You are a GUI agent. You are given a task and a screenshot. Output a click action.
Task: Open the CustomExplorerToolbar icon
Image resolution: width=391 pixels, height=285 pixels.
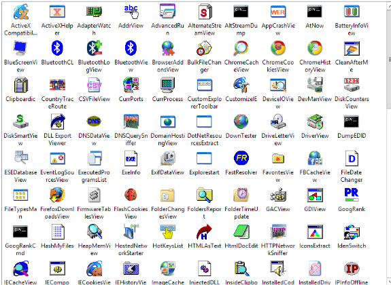[204, 85]
